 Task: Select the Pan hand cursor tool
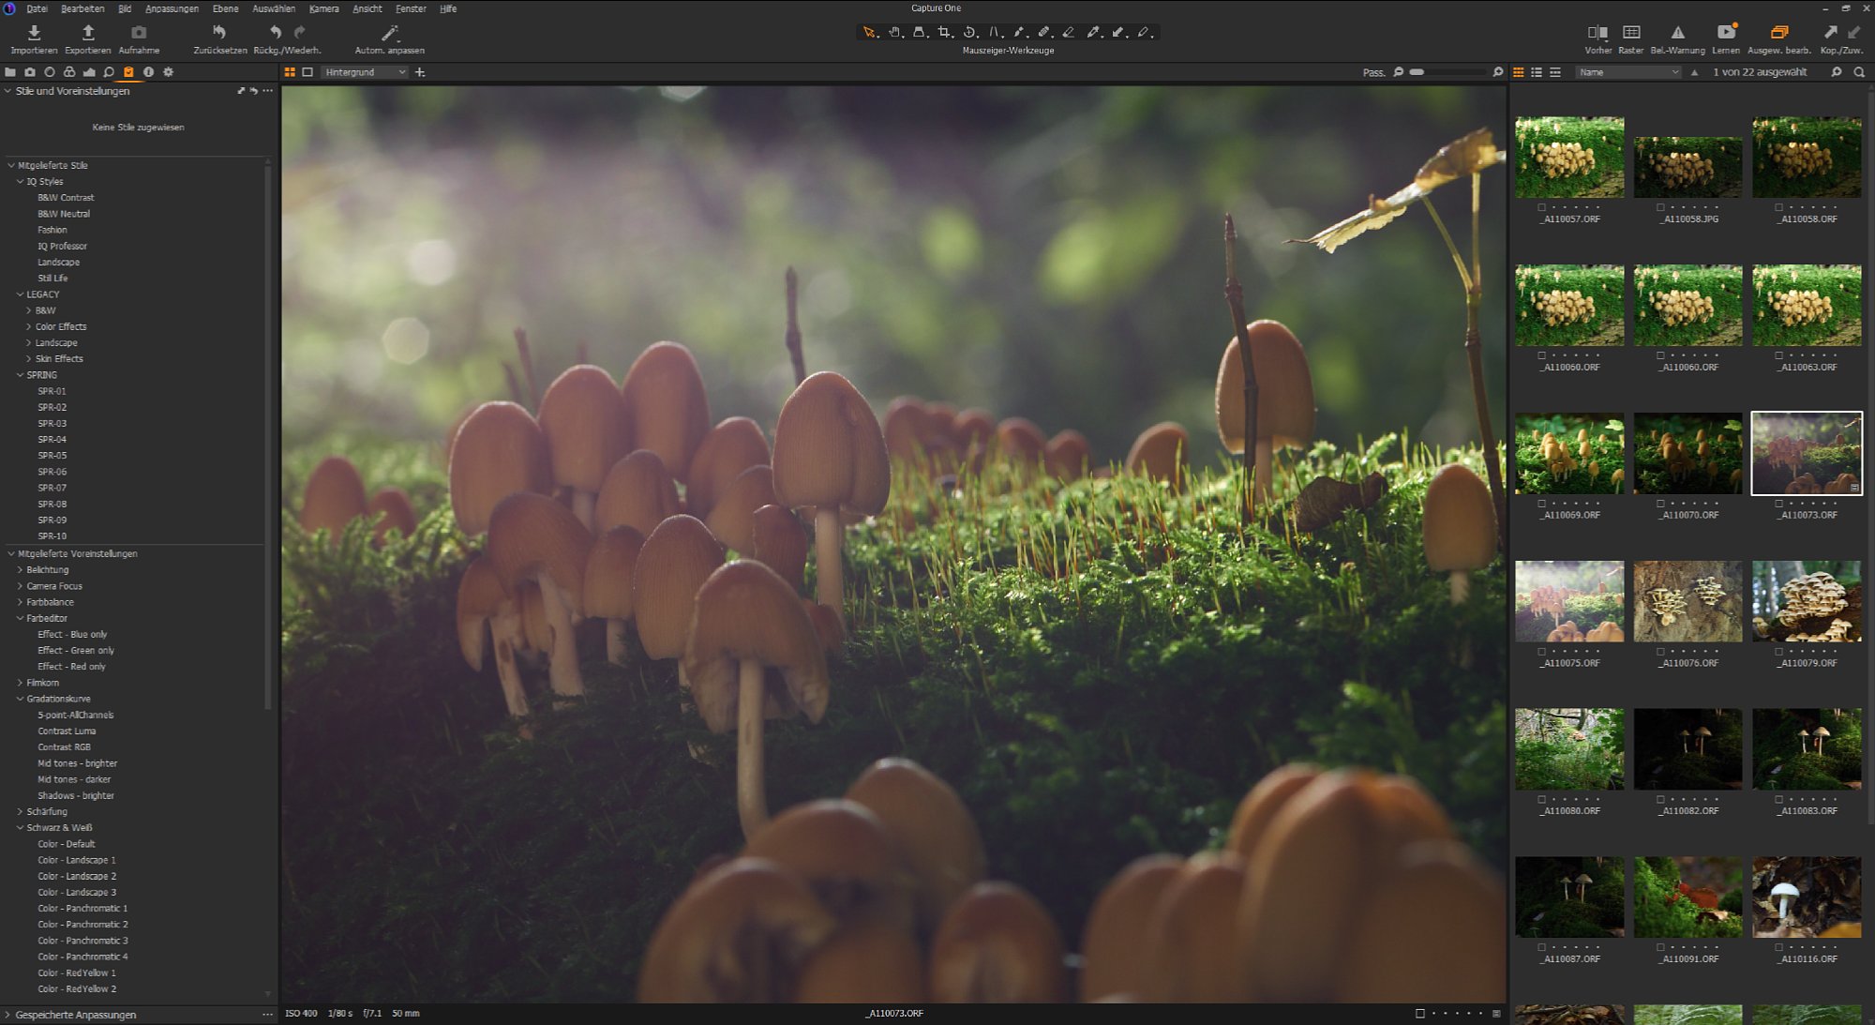pyautogui.click(x=894, y=32)
